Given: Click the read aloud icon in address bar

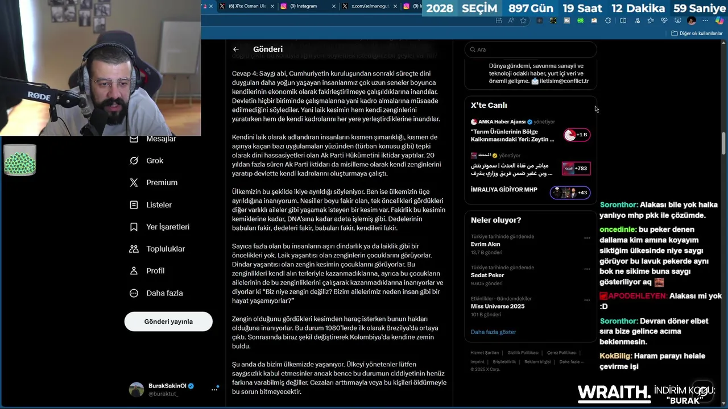Looking at the screenshot, I should pos(511,20).
